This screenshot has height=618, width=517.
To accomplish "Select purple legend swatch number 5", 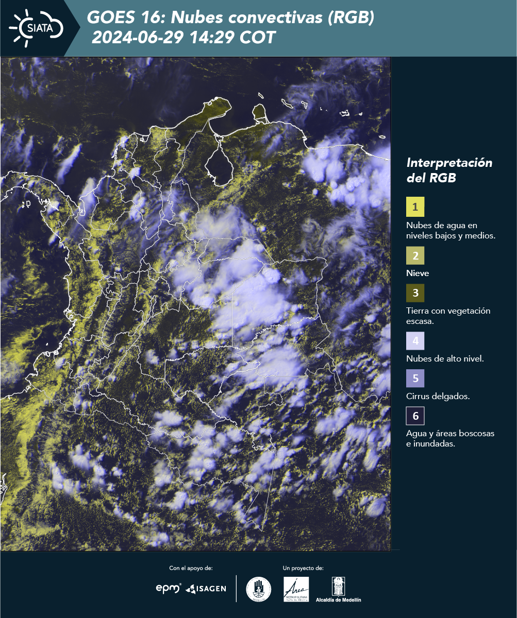I will [415, 379].
